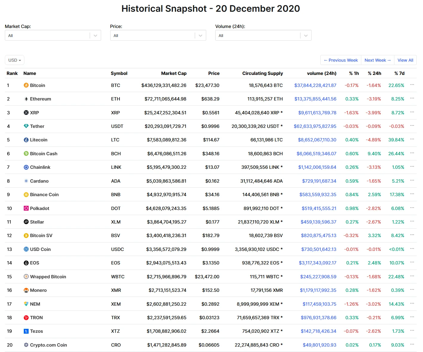Screen dimensions: 423x352
Task: Click the EOS logo icon
Action: tap(26, 263)
